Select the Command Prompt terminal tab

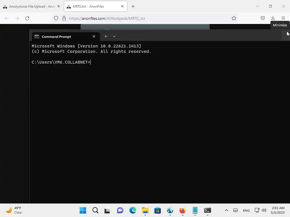(66, 36)
